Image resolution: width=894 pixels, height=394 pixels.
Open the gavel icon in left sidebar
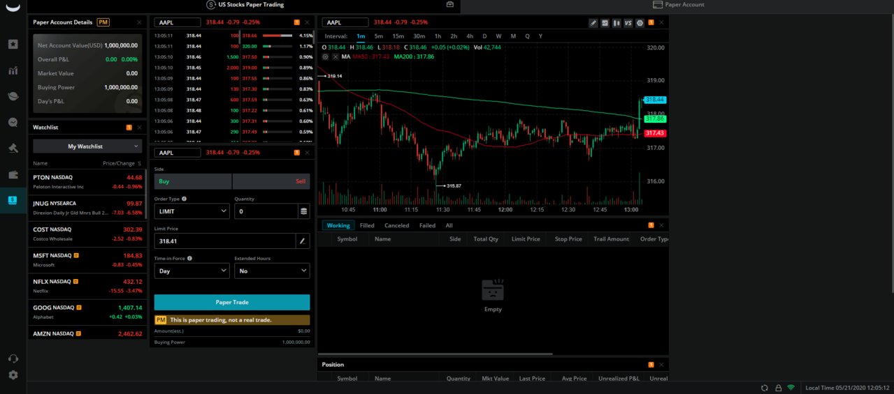(x=13, y=148)
